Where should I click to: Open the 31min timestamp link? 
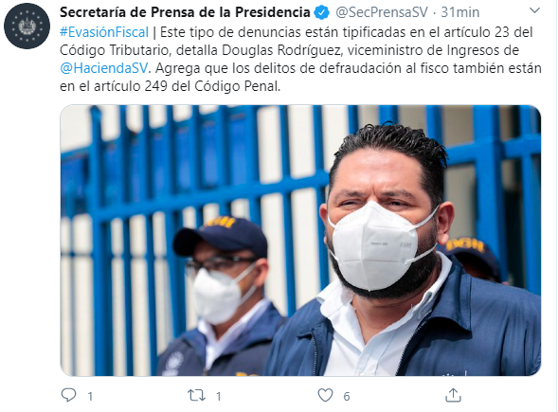click(460, 12)
